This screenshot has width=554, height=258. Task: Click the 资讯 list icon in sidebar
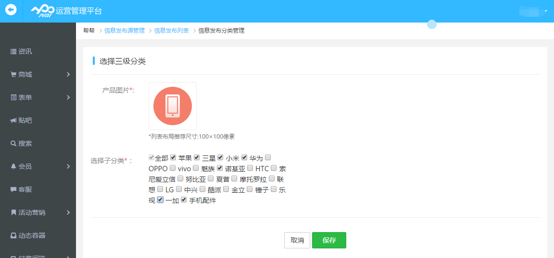point(13,51)
